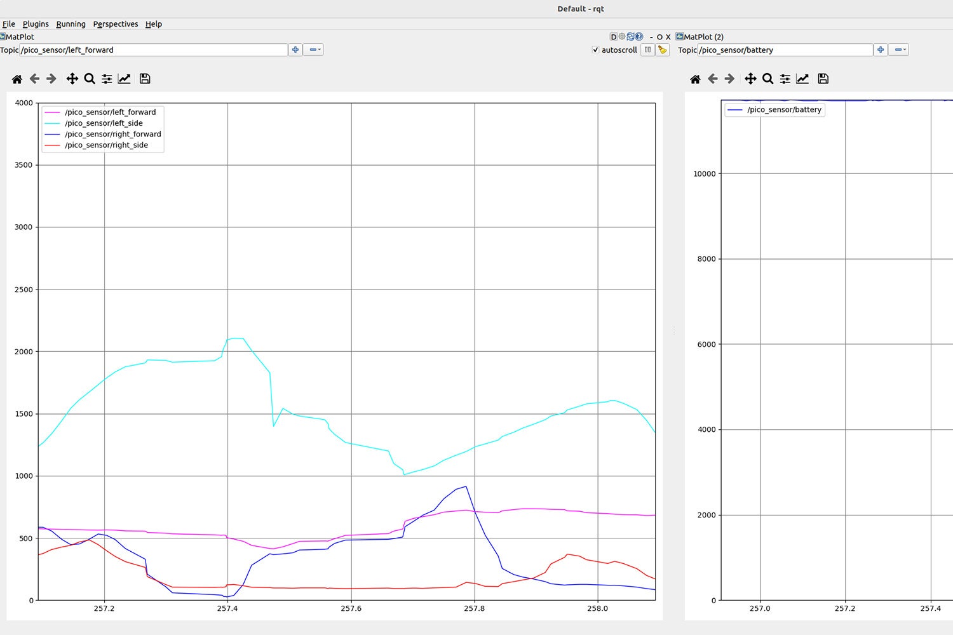The height and width of the screenshot is (635, 953).
Task: Open the Plugins menu
Action: [x=36, y=24]
